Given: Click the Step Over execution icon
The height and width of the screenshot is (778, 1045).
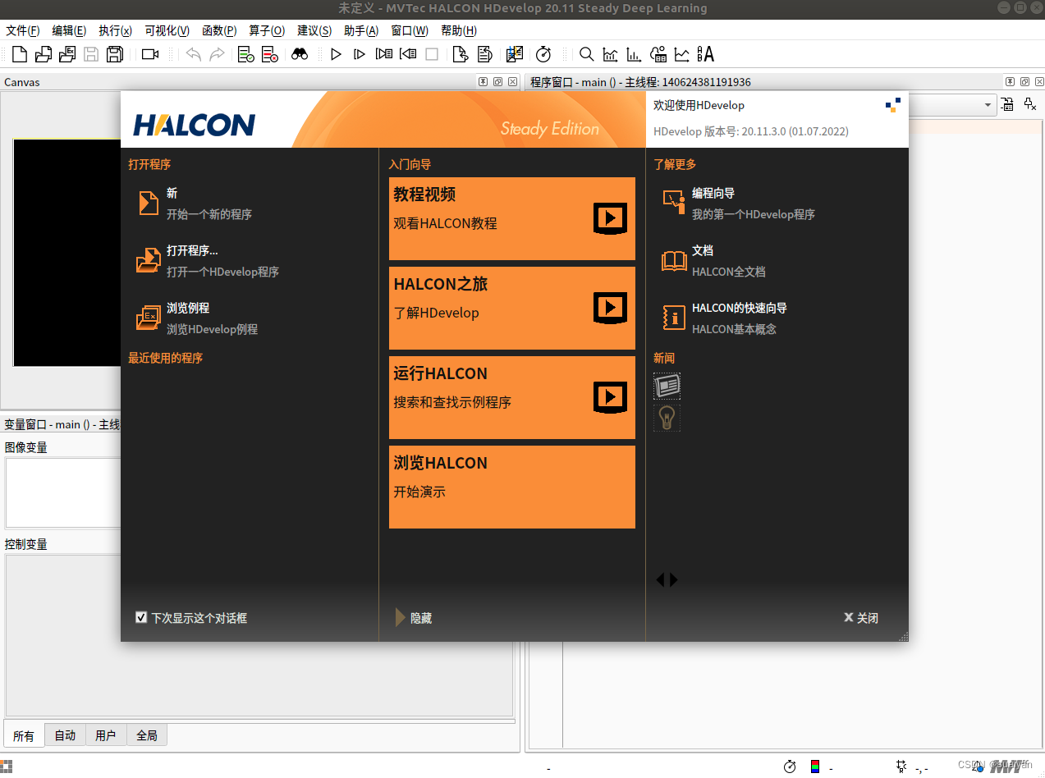Looking at the screenshot, I should [x=359, y=54].
